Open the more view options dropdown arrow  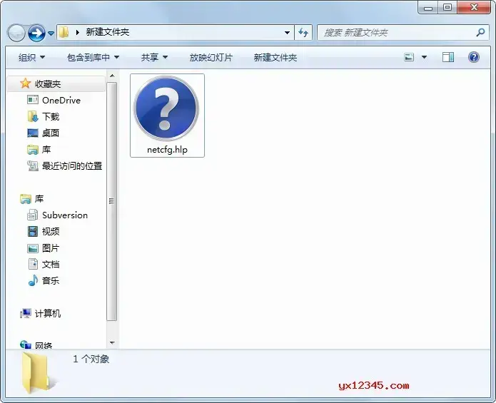[424, 57]
